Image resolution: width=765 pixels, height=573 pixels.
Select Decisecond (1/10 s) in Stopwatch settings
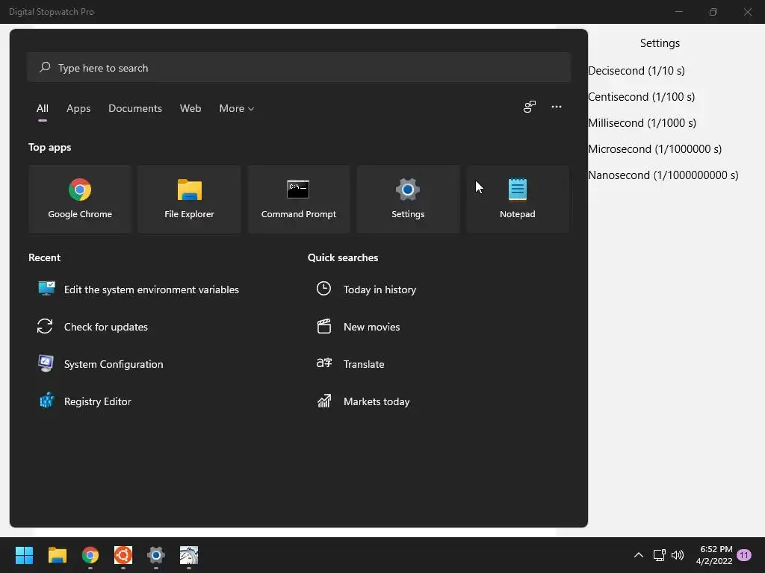tap(637, 71)
